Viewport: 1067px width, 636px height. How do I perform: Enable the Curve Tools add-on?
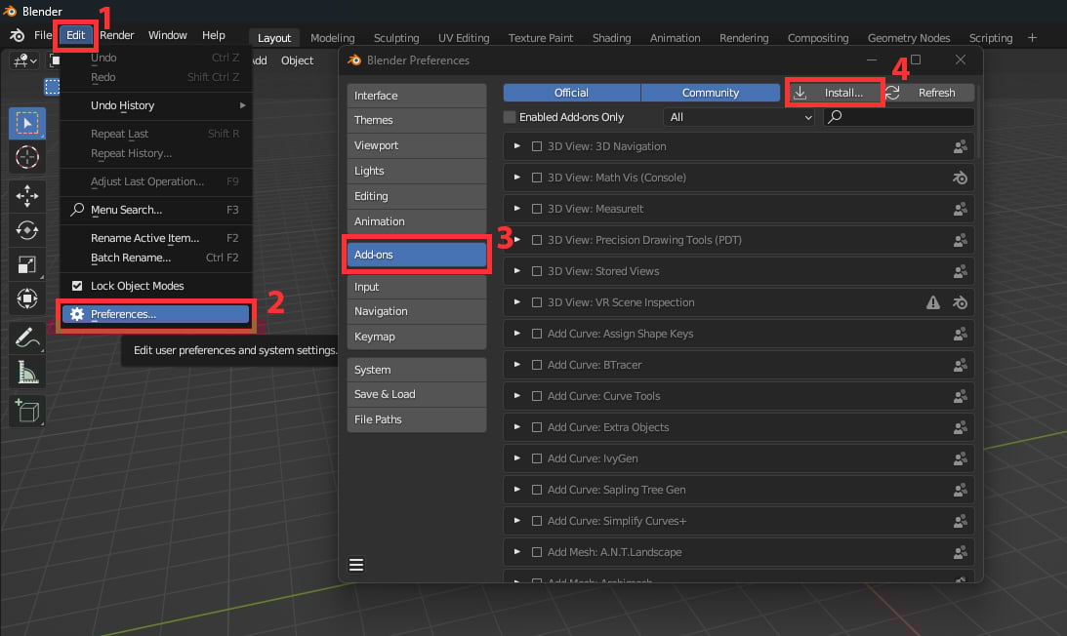click(537, 396)
